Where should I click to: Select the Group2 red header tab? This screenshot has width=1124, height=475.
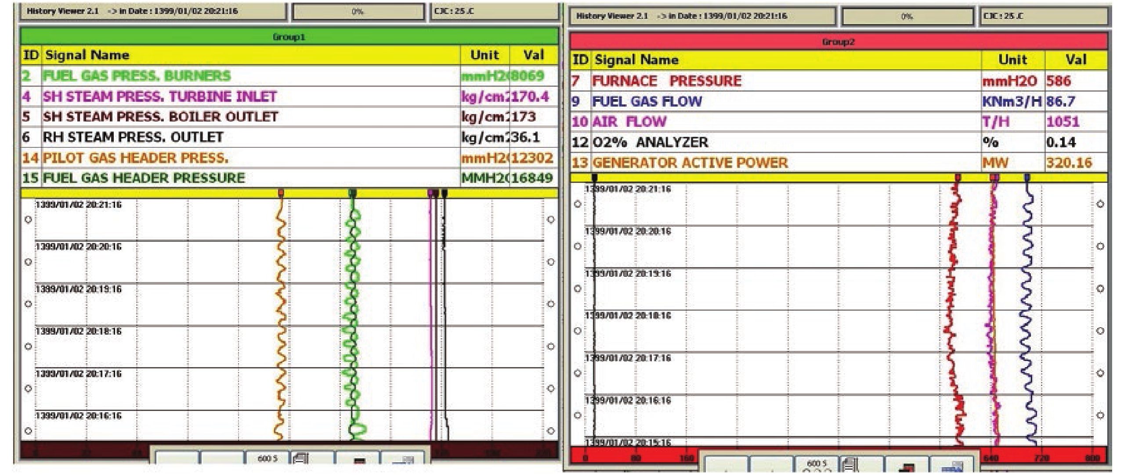[x=838, y=42]
